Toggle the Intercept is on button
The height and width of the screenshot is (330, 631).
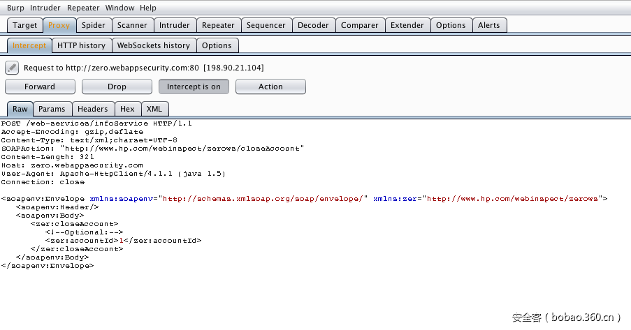[194, 87]
